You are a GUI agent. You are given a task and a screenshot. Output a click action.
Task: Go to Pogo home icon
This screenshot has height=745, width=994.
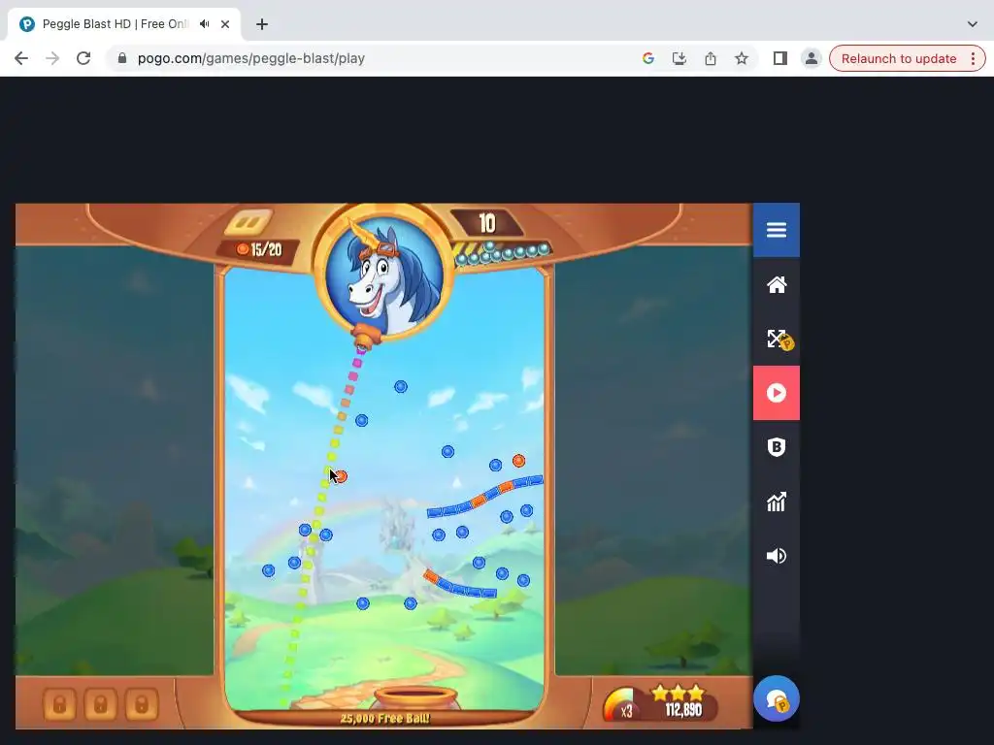(x=776, y=284)
